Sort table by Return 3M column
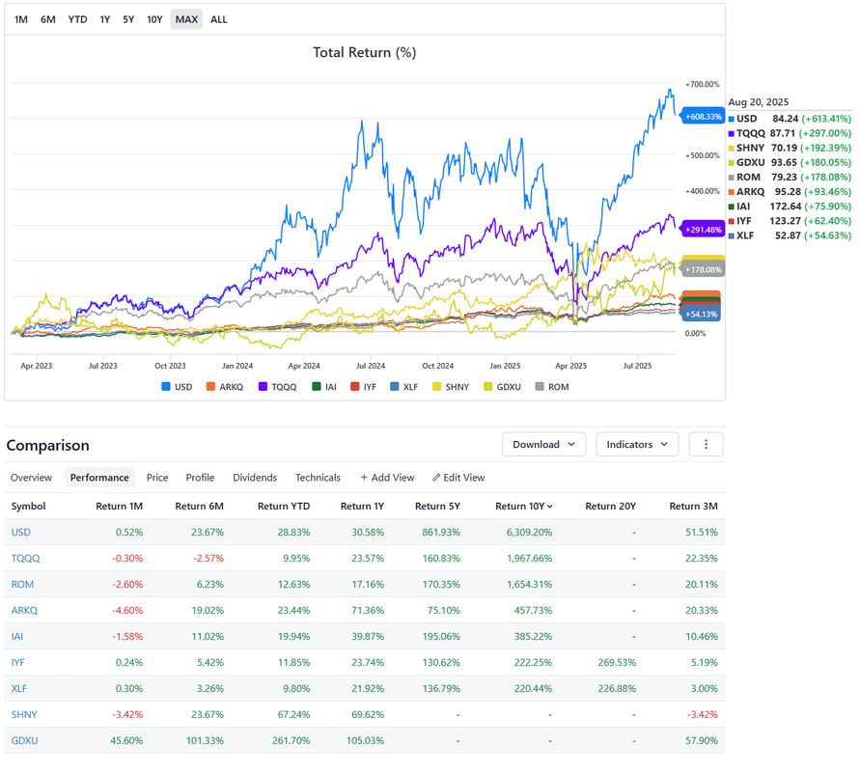The image size is (860, 772). pos(693,507)
